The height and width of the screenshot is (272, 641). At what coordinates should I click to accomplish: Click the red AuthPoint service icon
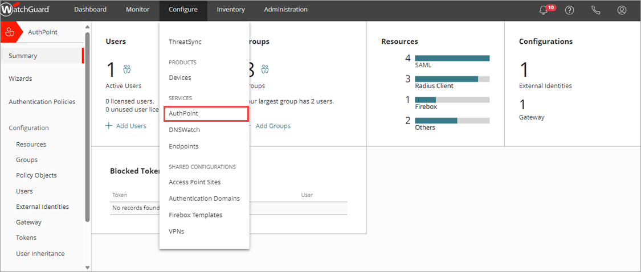10,32
